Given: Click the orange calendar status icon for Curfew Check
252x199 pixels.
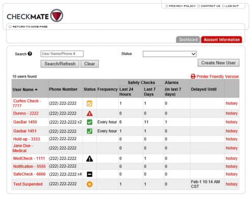Looking at the screenshot, I should coord(89,104).
